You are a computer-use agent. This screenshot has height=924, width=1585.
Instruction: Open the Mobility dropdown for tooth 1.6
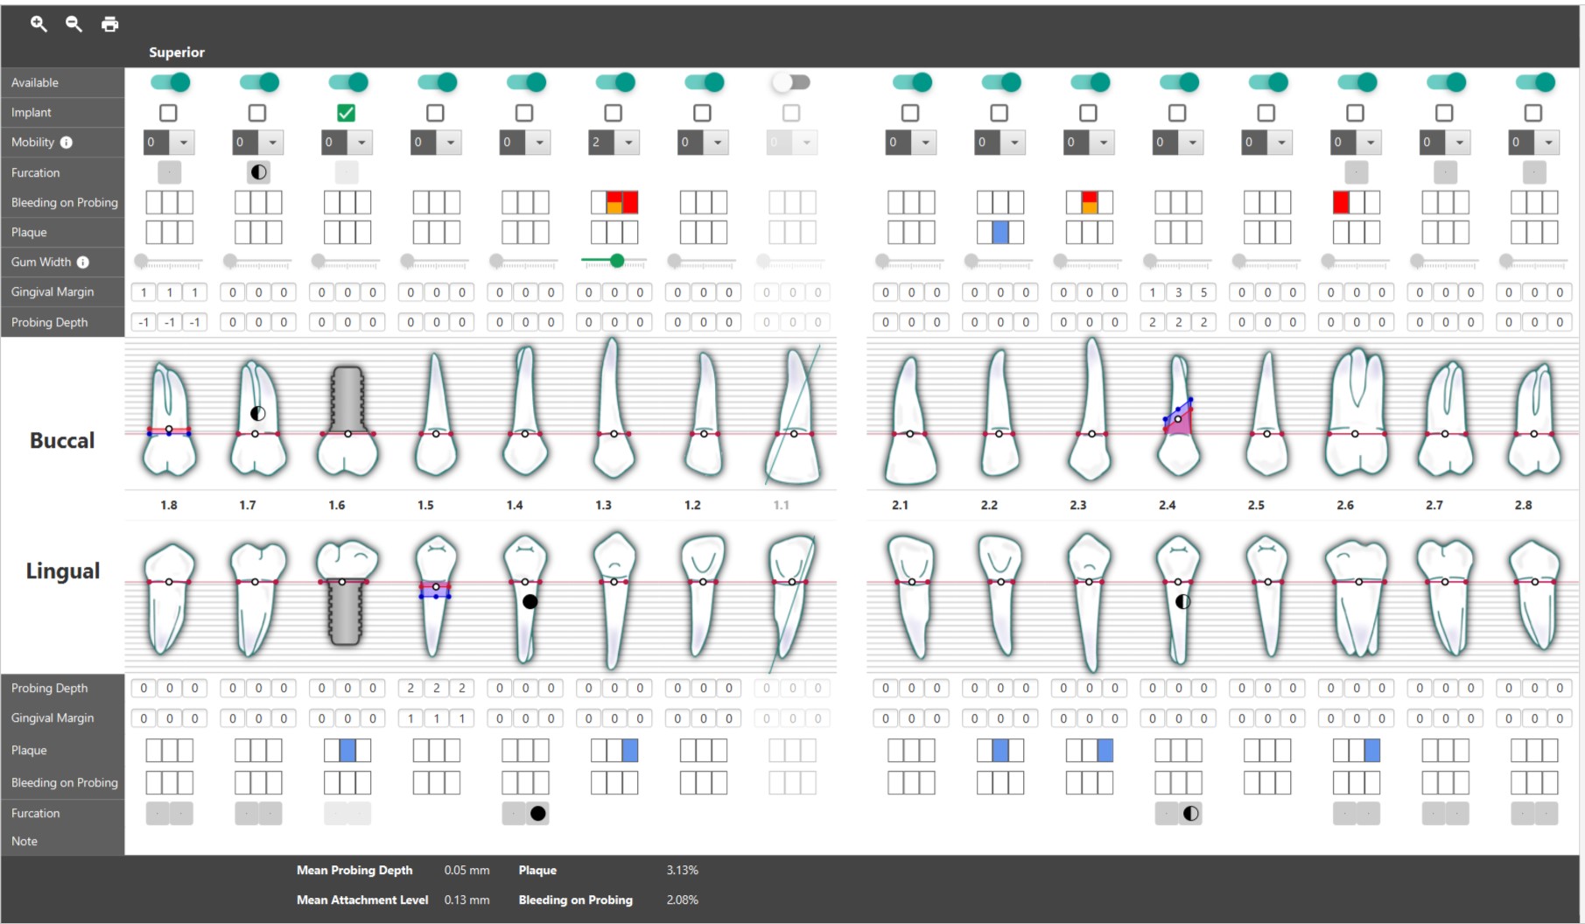pyautogui.click(x=347, y=143)
